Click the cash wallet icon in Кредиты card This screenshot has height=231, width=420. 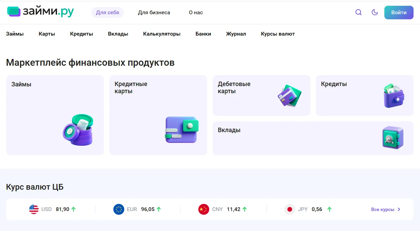click(x=394, y=96)
